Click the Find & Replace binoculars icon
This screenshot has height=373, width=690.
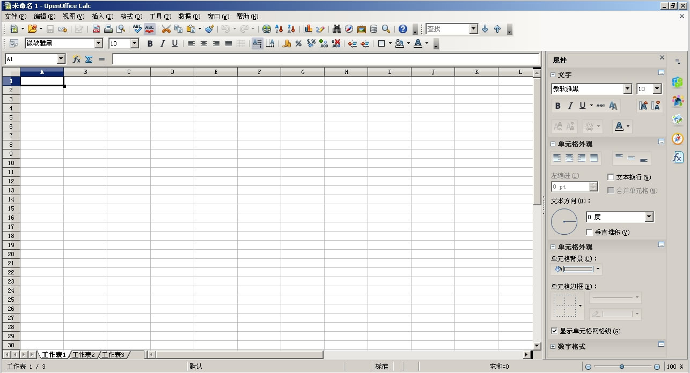pyautogui.click(x=336, y=29)
